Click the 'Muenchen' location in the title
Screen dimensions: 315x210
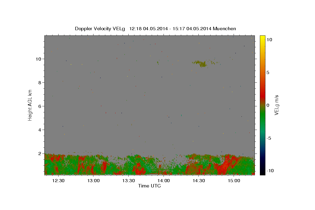point(224,29)
